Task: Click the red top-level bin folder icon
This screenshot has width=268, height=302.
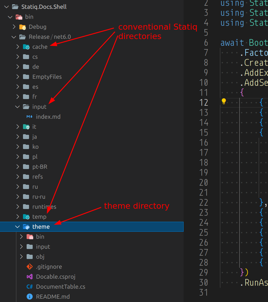Action: pos(19,17)
